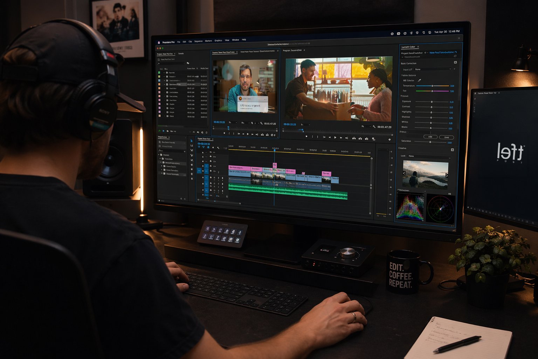Click the Temperature slider handle
The height and width of the screenshot is (359, 538).
point(432,86)
